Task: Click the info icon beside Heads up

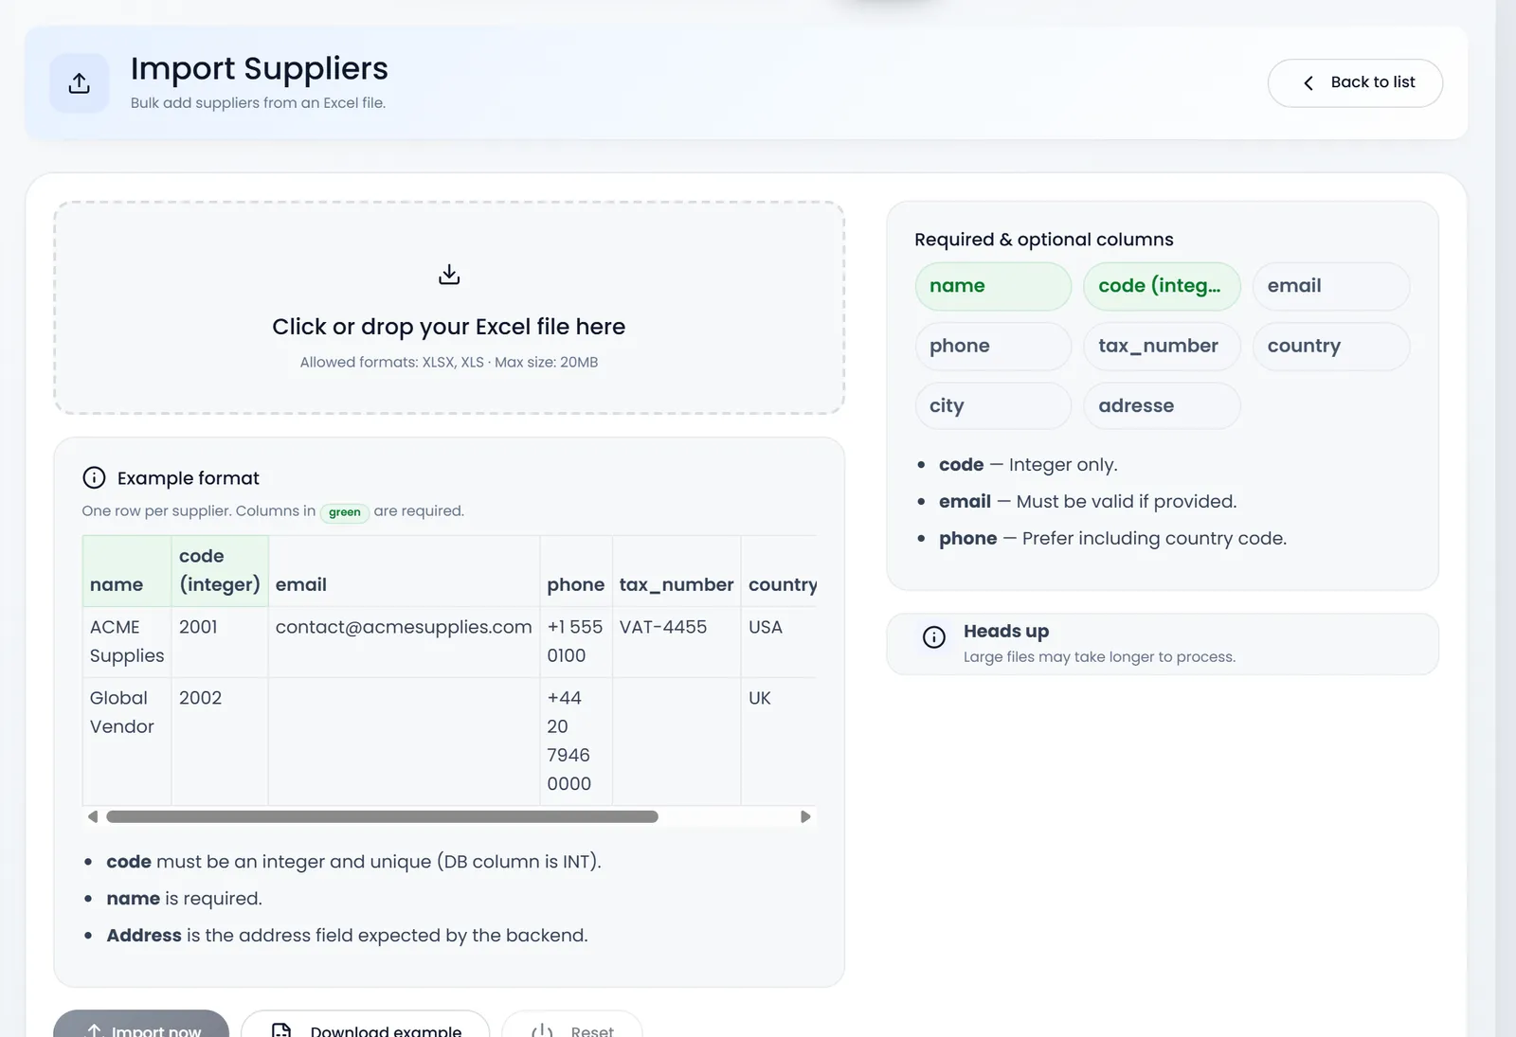Action: coord(934,637)
